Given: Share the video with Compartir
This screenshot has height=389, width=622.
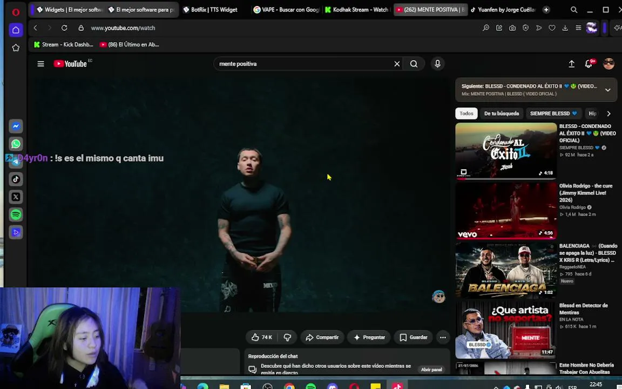Looking at the screenshot, I should coord(322,337).
